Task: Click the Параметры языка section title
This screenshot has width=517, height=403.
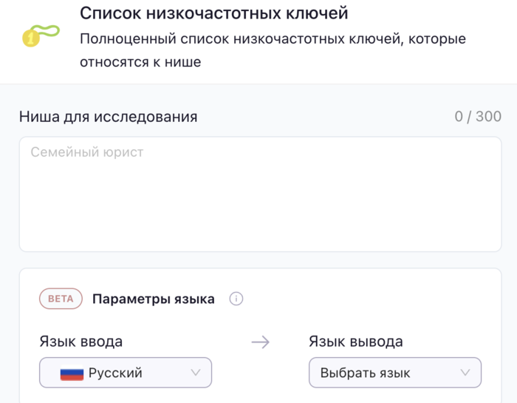Action: 154,299
